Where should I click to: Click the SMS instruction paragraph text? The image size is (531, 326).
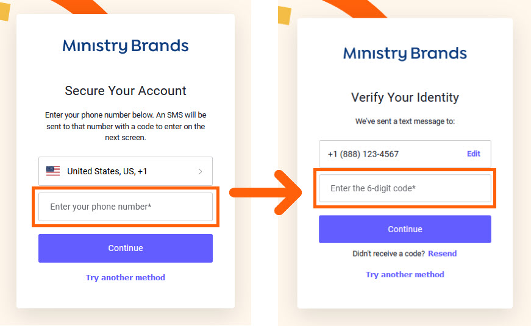tap(125, 126)
